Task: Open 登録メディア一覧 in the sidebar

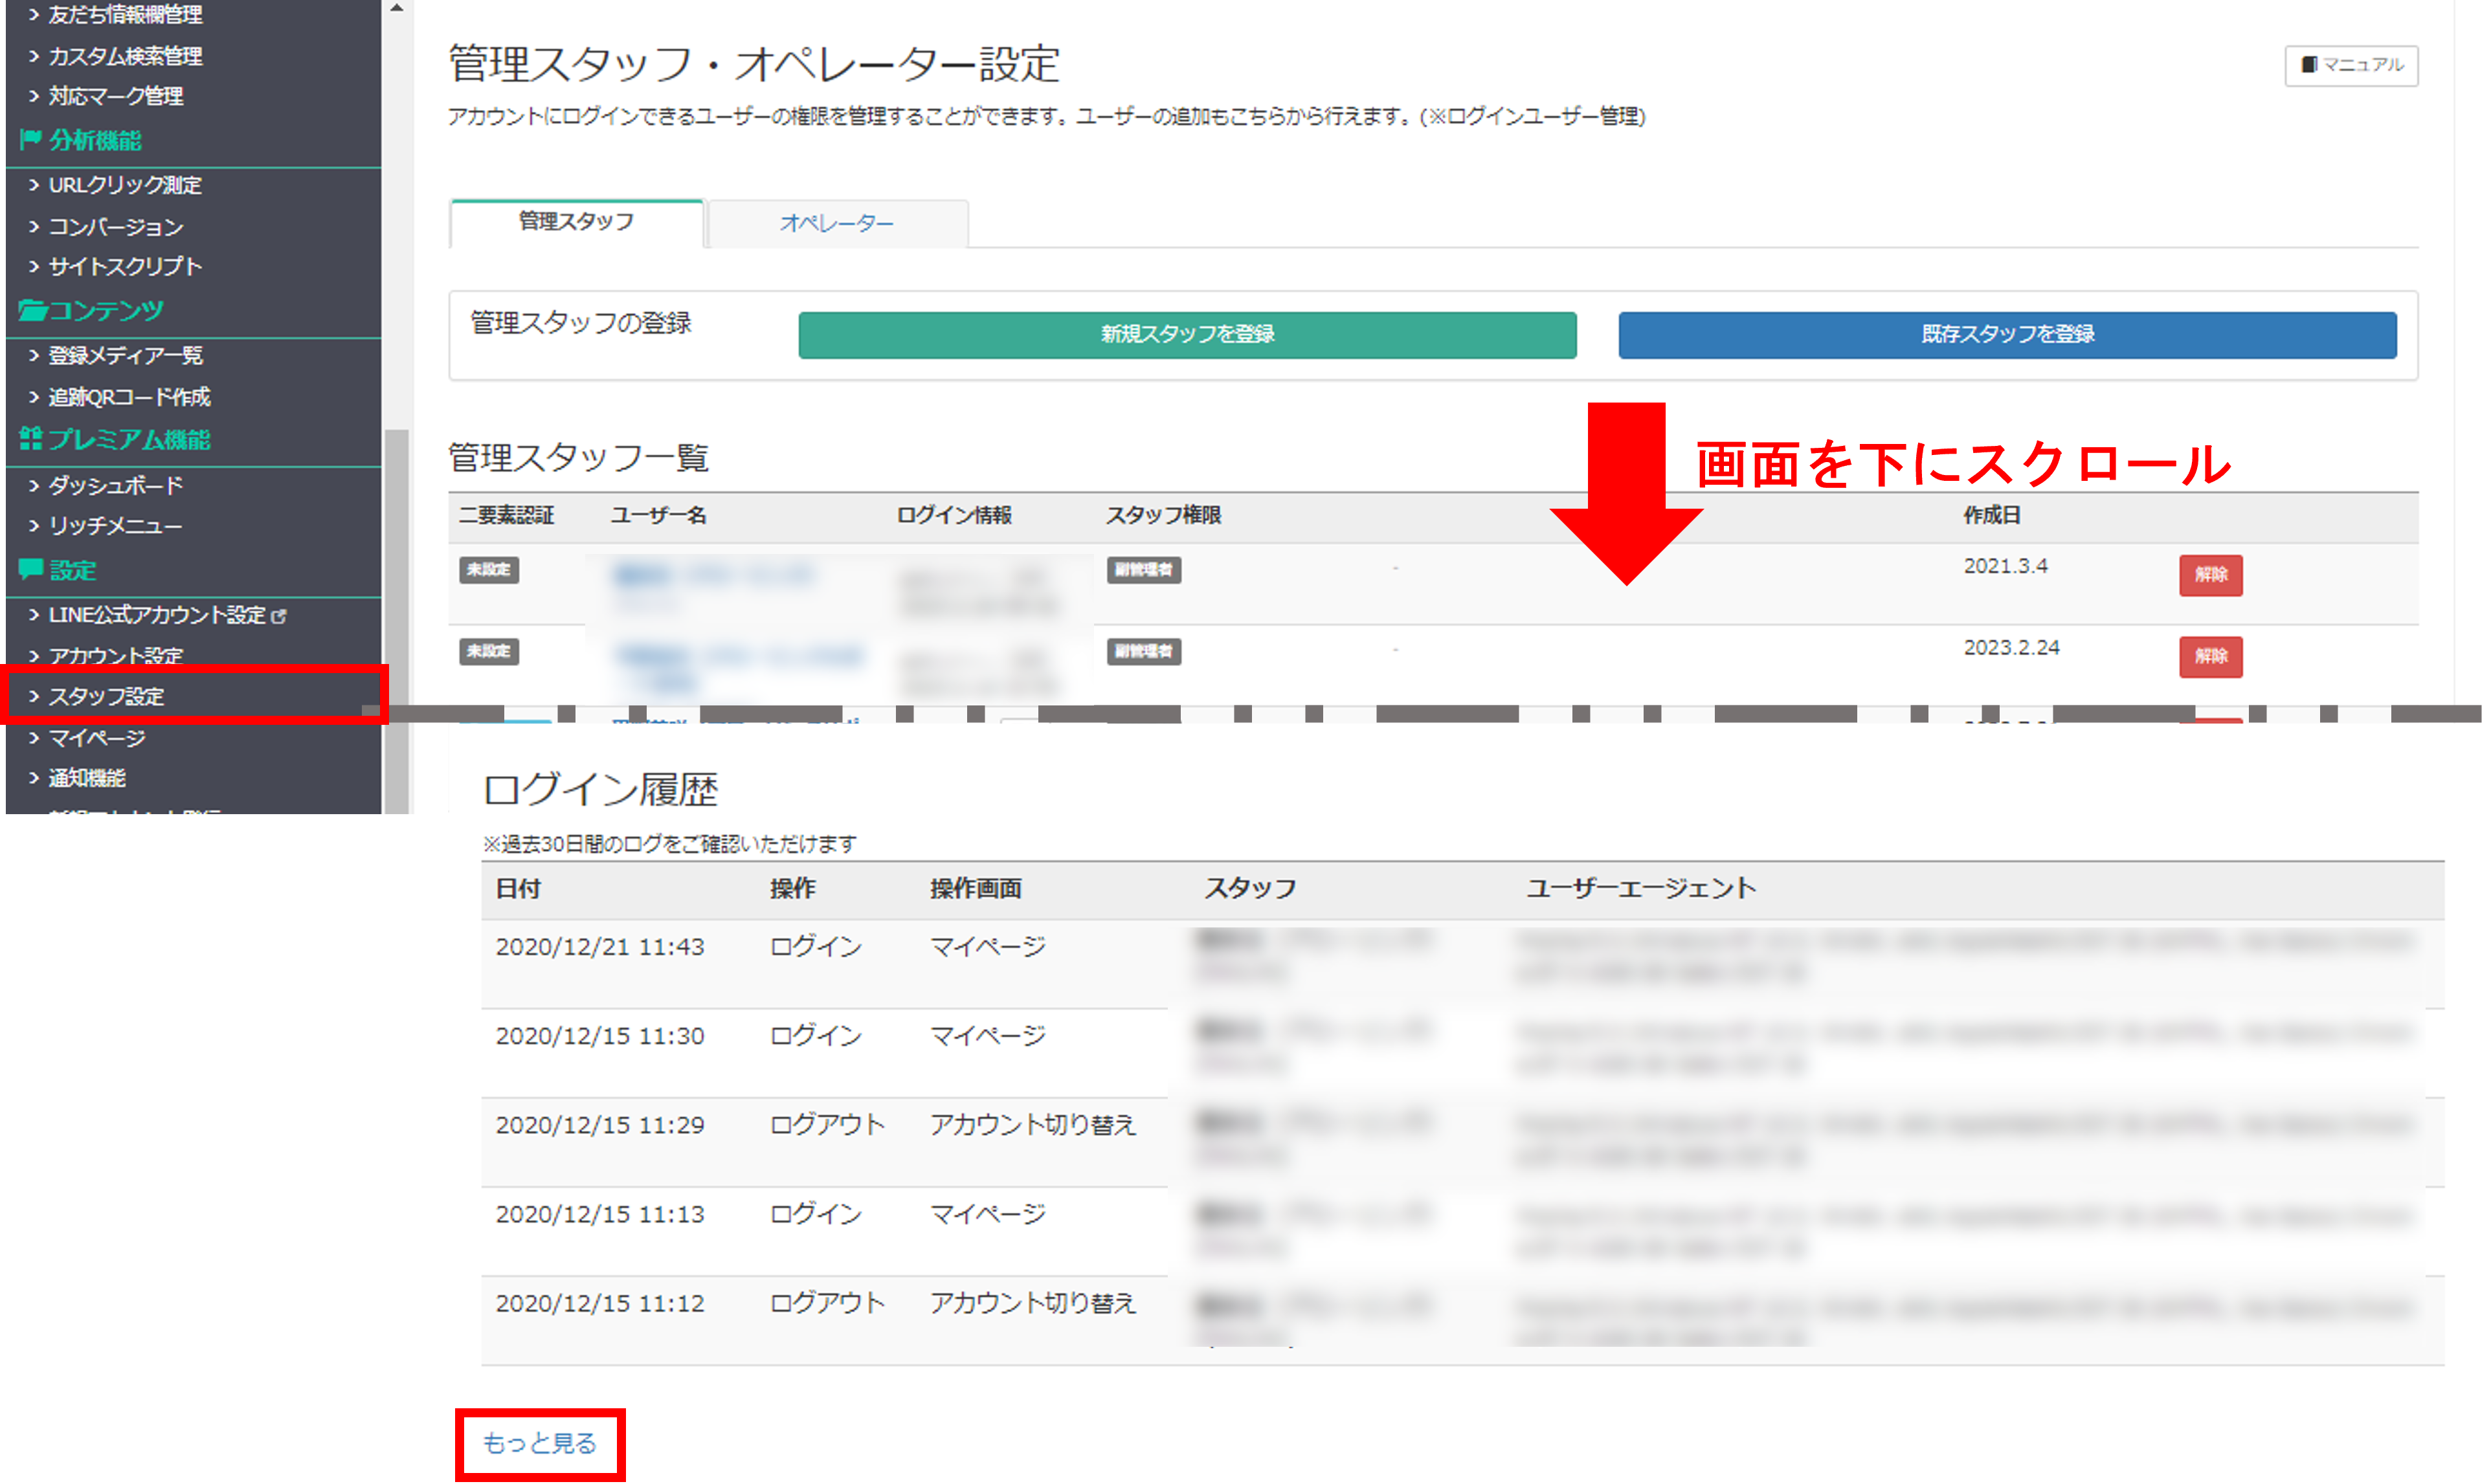Action: pos(125,356)
